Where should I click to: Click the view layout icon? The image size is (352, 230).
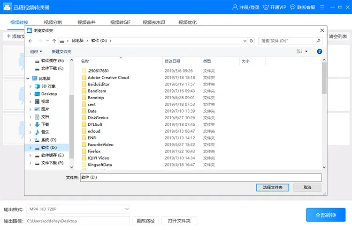point(299,51)
